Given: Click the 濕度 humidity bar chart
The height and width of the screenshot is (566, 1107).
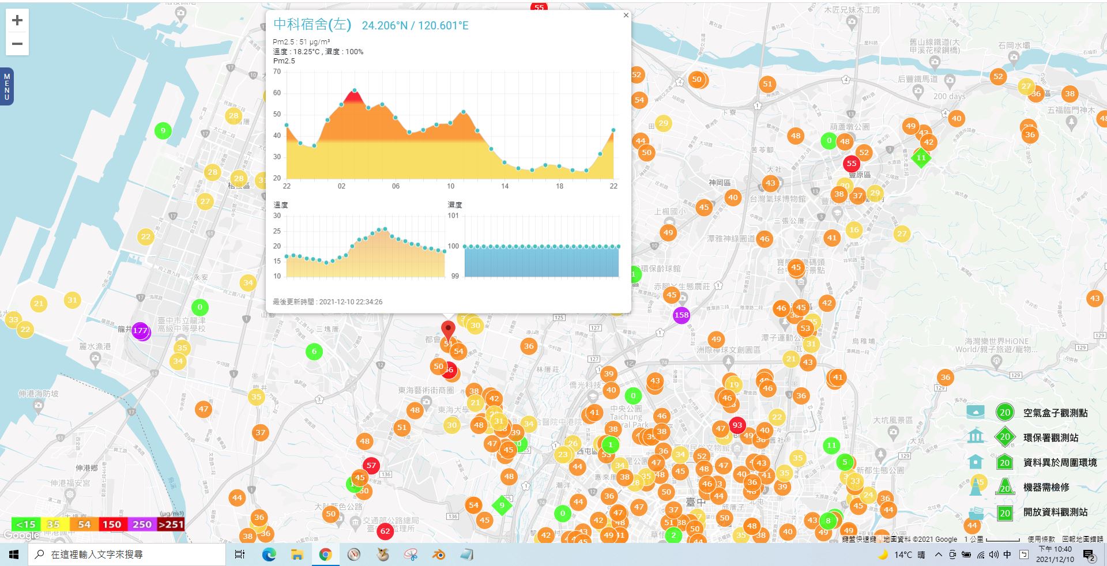Looking at the screenshot, I should point(541,261).
